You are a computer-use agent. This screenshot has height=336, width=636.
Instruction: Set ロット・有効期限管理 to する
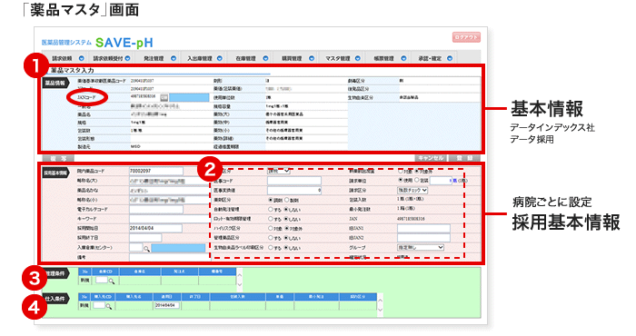(x=271, y=219)
